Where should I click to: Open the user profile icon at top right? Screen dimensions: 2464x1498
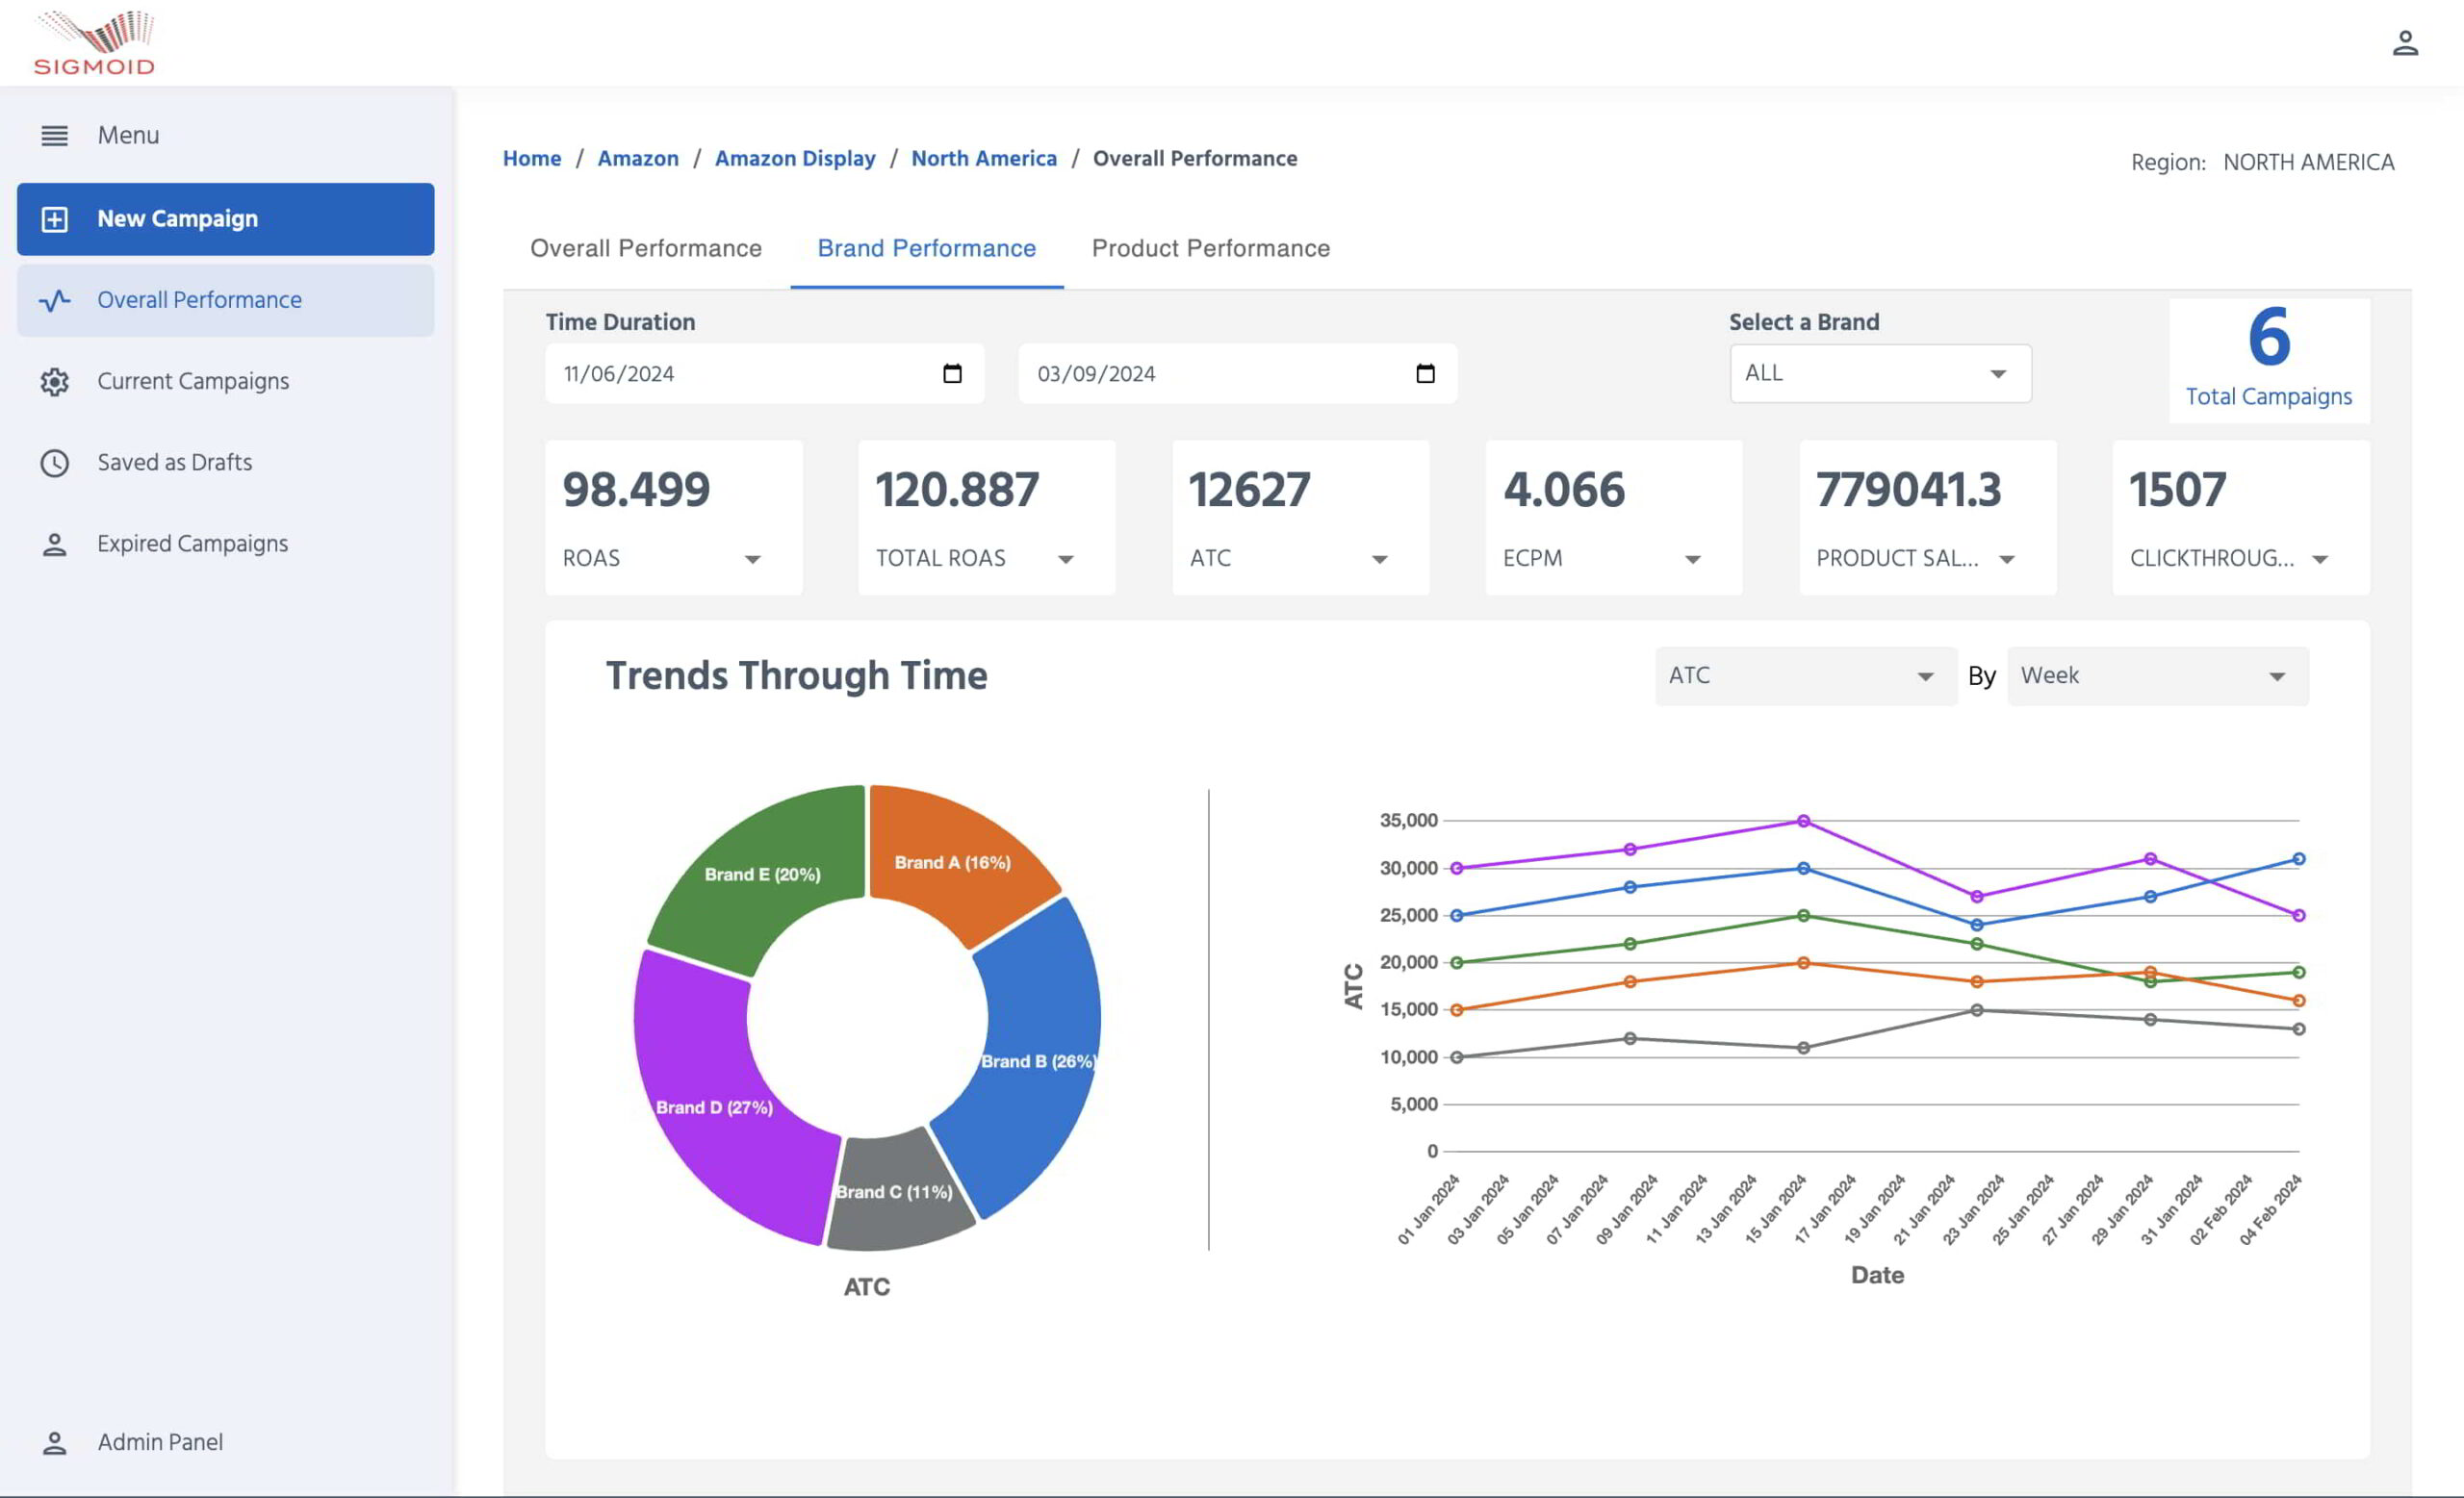(2404, 43)
